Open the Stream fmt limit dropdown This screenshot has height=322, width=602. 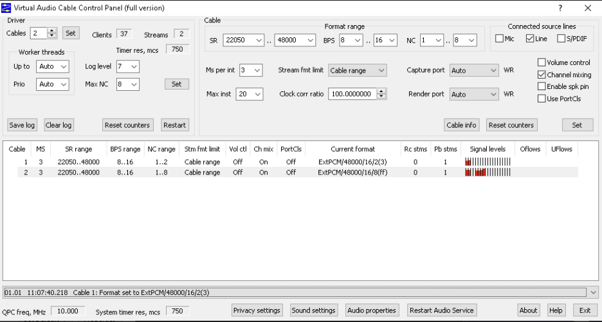(x=358, y=70)
